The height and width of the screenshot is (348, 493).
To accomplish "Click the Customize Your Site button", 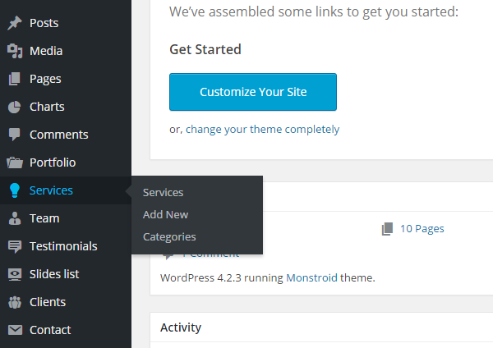I will pos(253,92).
